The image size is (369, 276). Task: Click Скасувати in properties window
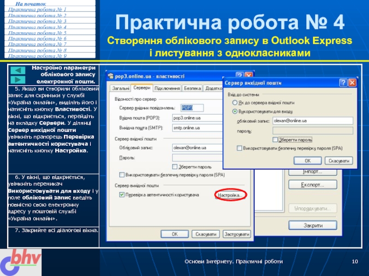pos(206,234)
